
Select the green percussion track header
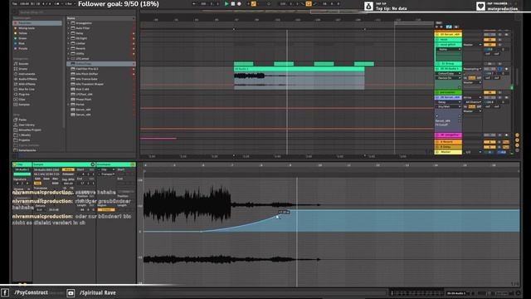[x=448, y=92]
